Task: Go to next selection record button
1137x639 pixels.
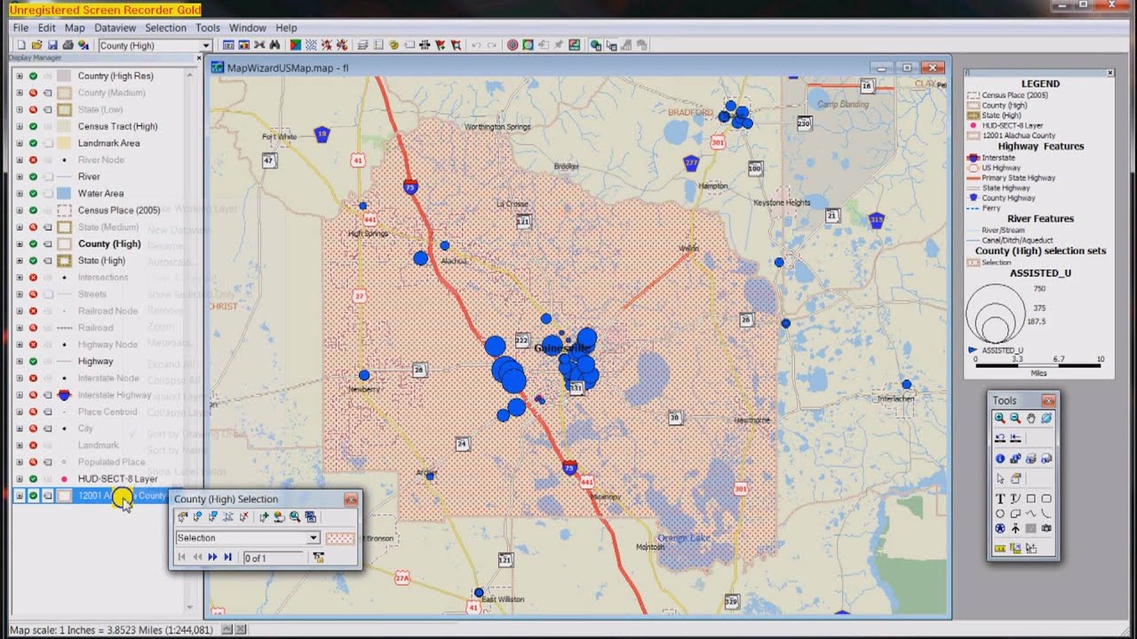Action: click(x=212, y=557)
